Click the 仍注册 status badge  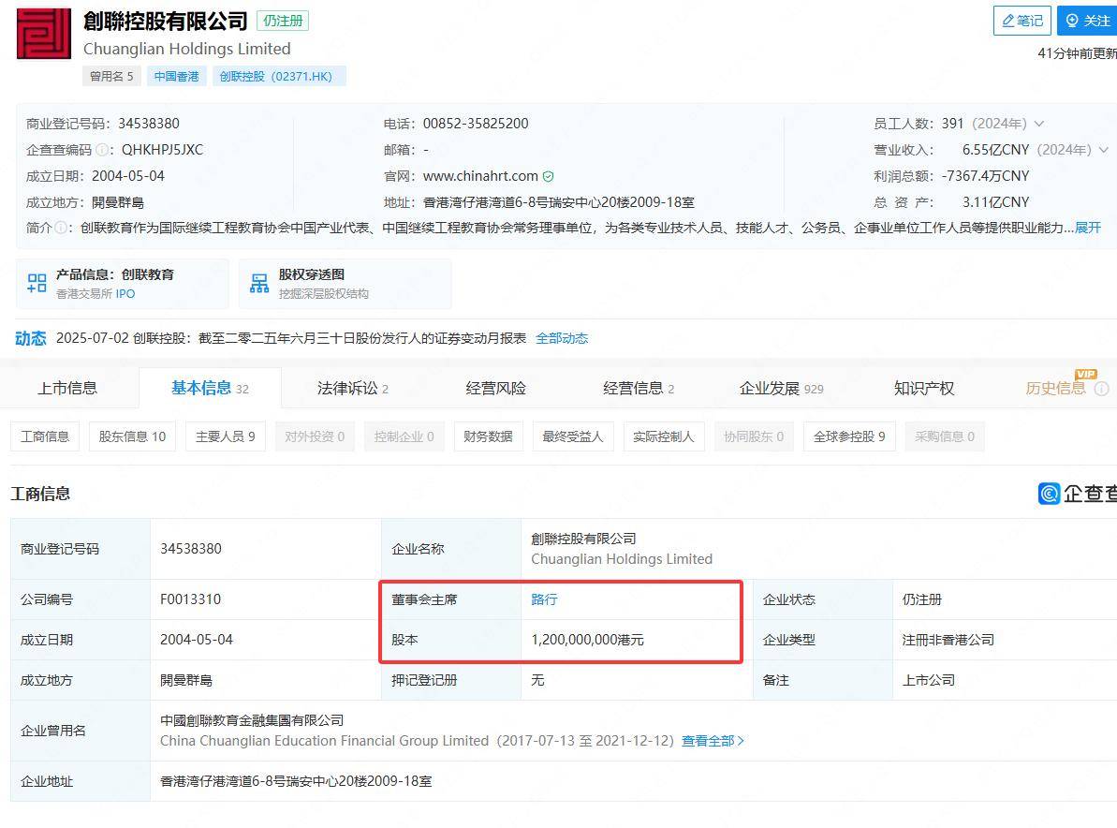point(283,21)
